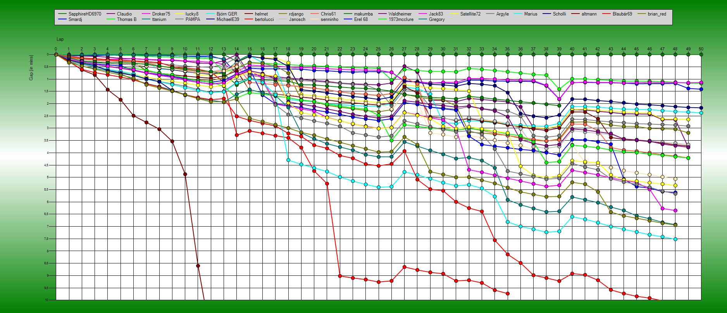Select lap 39 on the lap axis
Viewport: 727px width, 313px height.
[559, 49]
